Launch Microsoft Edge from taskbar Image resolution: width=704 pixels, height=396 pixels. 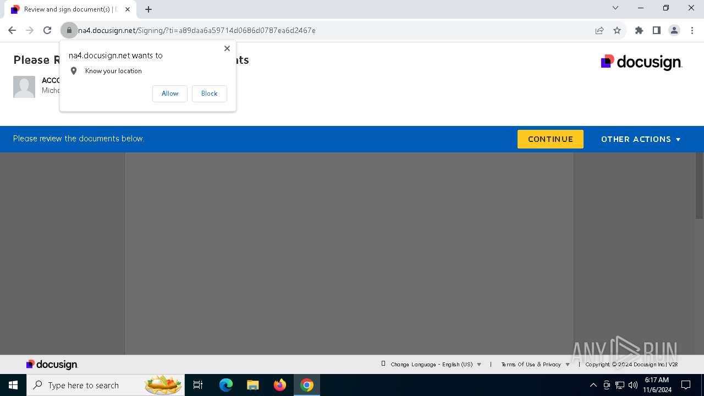tap(226, 385)
